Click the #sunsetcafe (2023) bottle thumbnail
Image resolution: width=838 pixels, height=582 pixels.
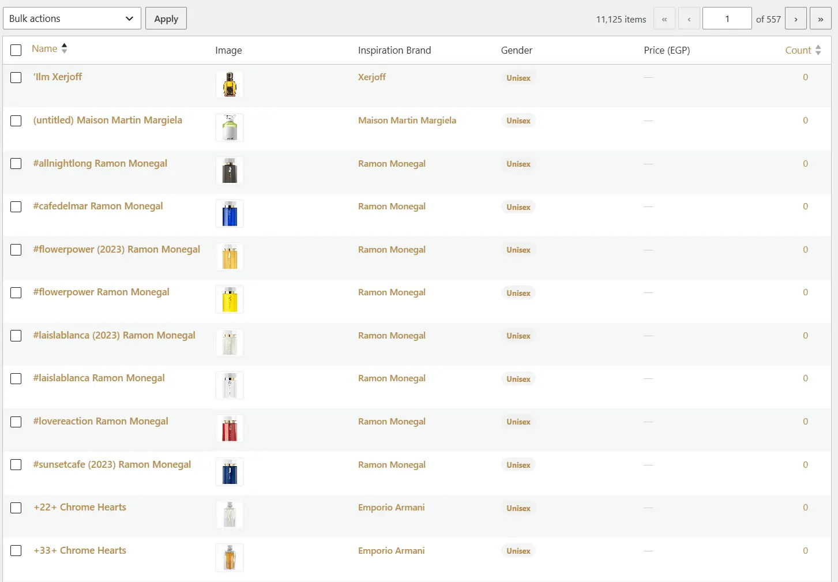[x=230, y=472]
